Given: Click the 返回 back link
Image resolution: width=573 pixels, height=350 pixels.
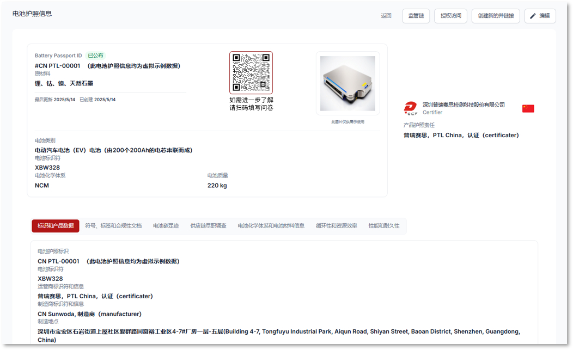Looking at the screenshot, I should [x=386, y=16].
